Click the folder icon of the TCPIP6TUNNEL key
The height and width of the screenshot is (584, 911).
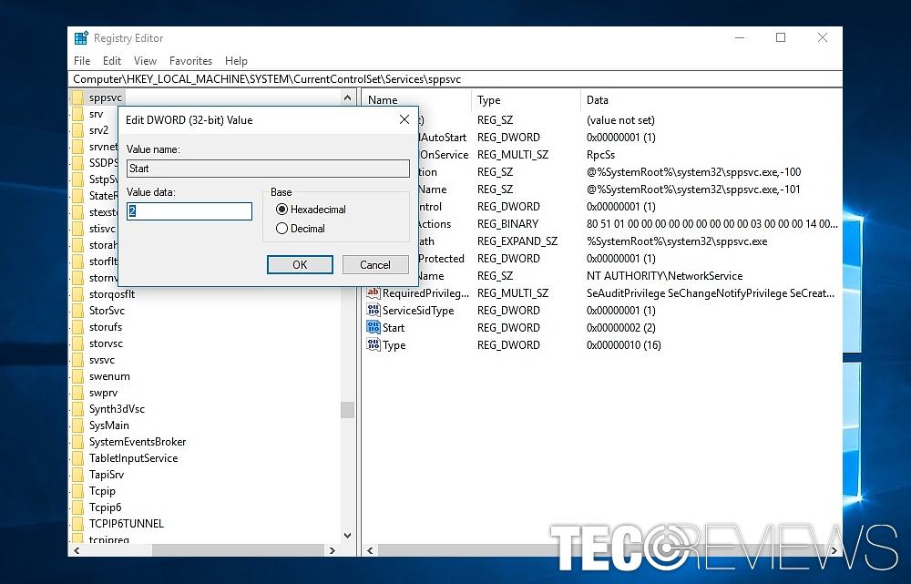pyautogui.click(x=77, y=524)
